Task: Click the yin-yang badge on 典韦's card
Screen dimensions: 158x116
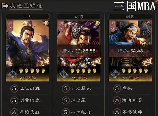Action: (x=98, y=23)
